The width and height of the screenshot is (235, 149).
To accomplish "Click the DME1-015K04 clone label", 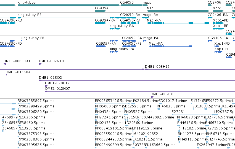I will (x=18, y=72).
